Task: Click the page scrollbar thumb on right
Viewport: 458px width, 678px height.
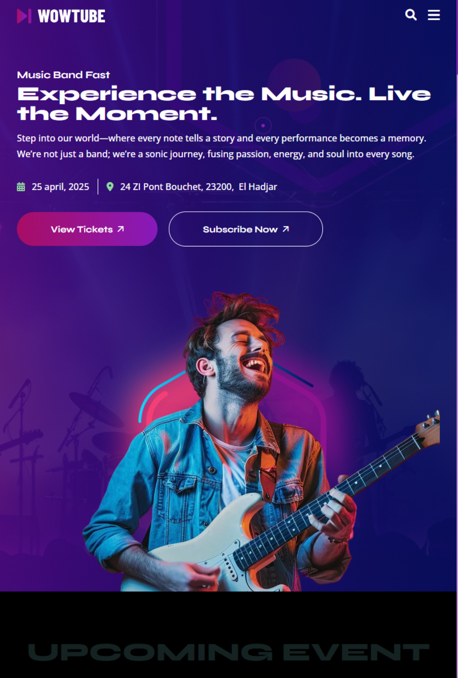Action: coord(457,37)
